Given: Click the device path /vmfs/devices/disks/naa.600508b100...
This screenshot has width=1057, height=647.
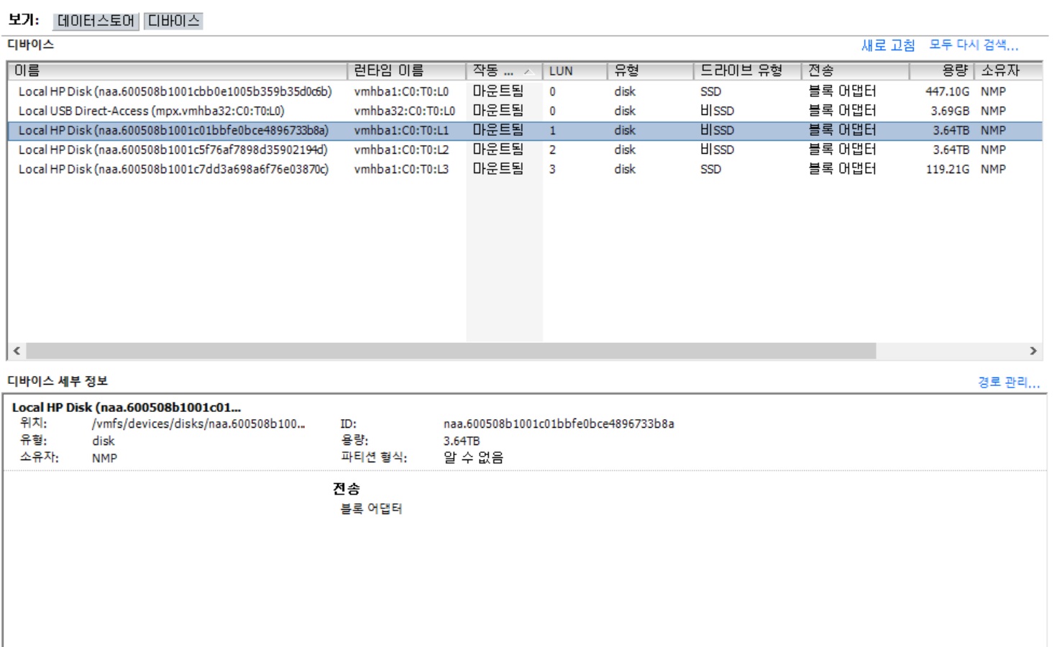Looking at the screenshot, I should click(198, 424).
